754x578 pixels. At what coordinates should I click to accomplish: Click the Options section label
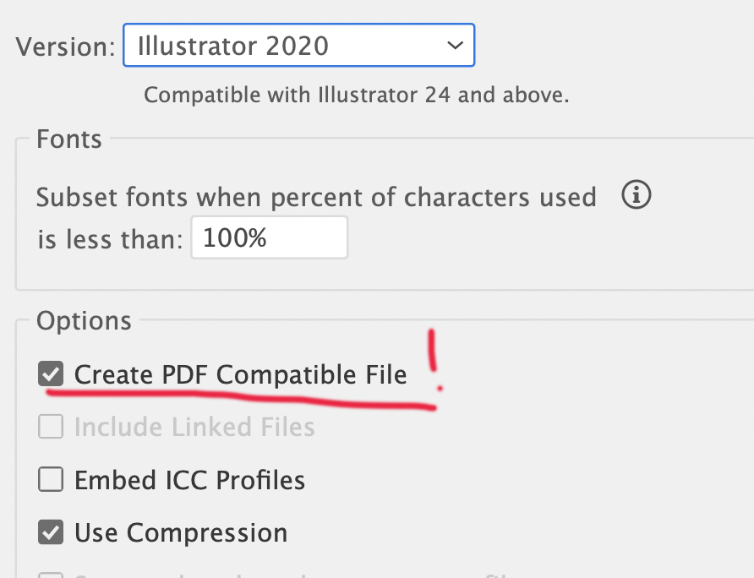coord(84,320)
